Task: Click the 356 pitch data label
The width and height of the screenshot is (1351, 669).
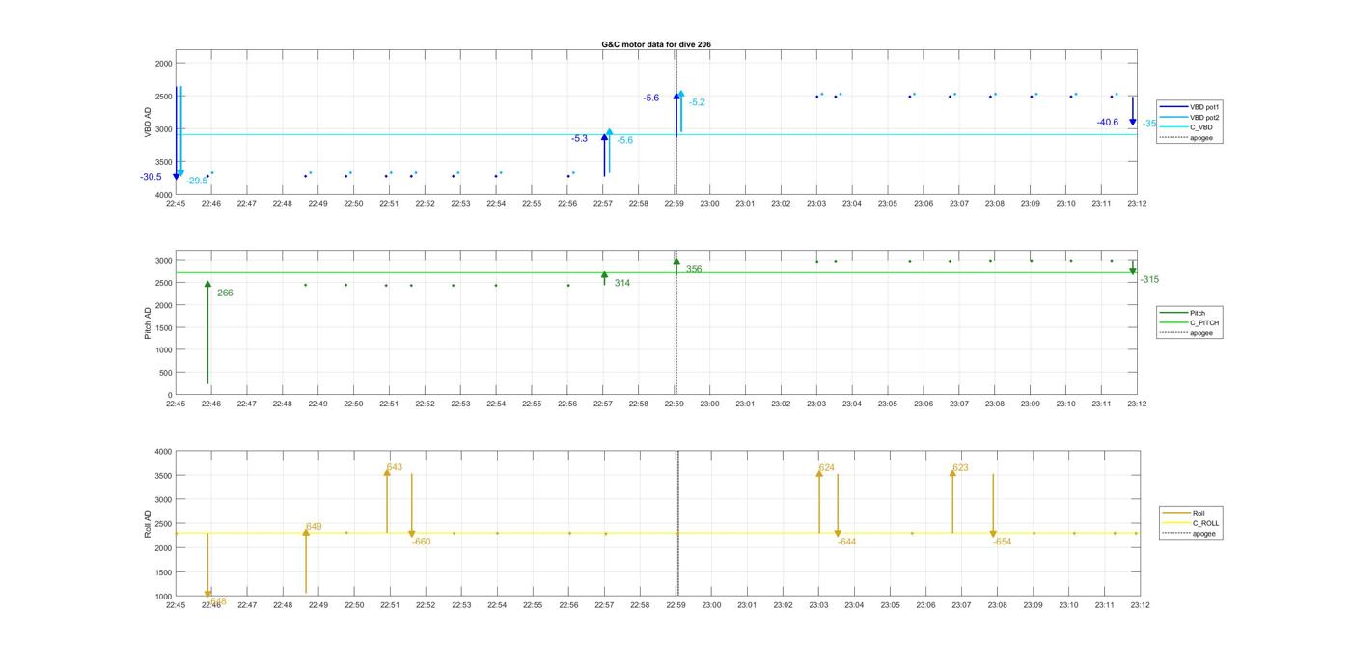Action: click(694, 269)
